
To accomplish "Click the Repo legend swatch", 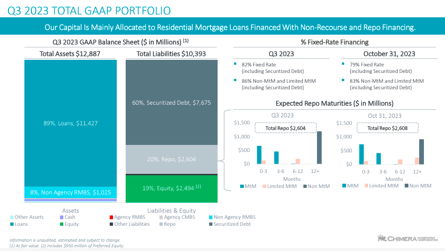I will pyautogui.click(x=161, y=224).
